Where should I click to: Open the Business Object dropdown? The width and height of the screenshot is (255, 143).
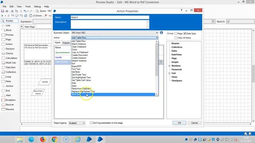pos(115,33)
